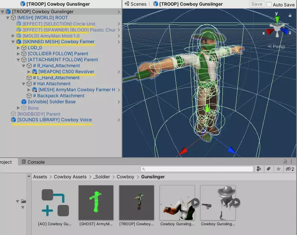The width and height of the screenshot is (297, 235).
Task: Click the Scenes back arrow icon in breadcrumb
Action: (127, 4)
